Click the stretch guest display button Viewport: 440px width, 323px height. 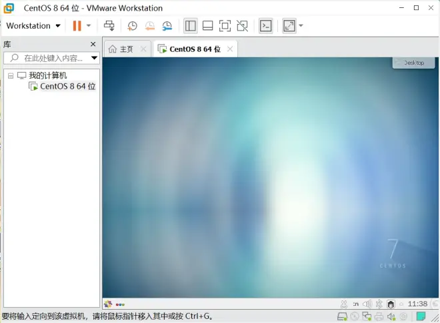tap(289, 26)
